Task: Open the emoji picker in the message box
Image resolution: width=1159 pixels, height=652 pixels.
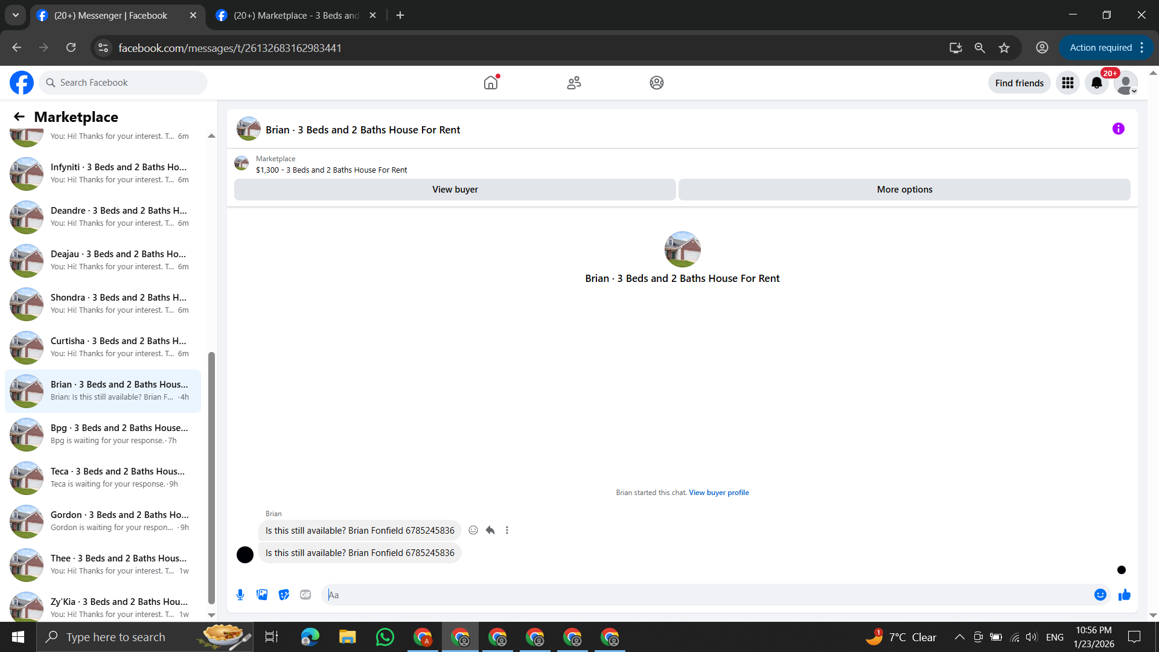Action: [1100, 595]
